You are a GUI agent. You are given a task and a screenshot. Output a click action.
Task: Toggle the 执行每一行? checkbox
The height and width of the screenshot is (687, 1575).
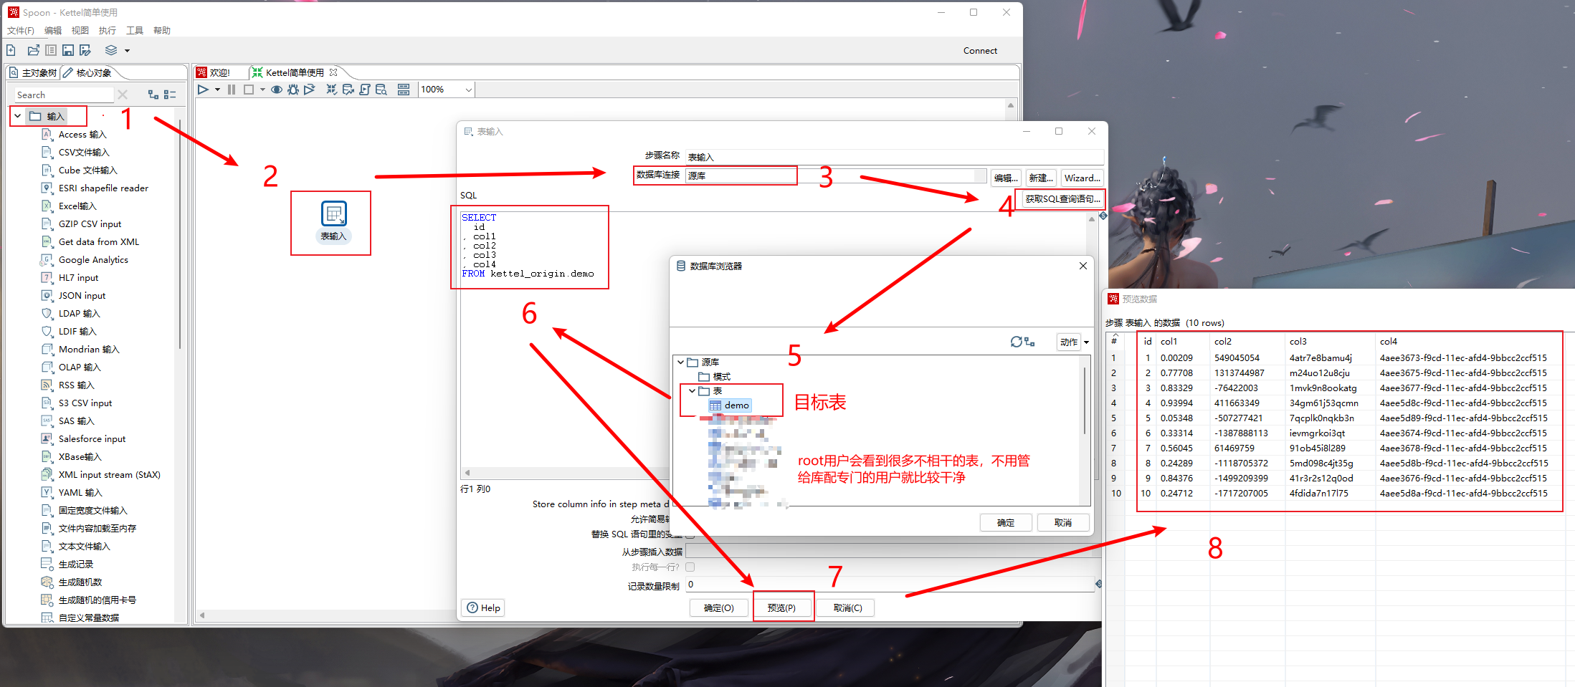(x=690, y=567)
